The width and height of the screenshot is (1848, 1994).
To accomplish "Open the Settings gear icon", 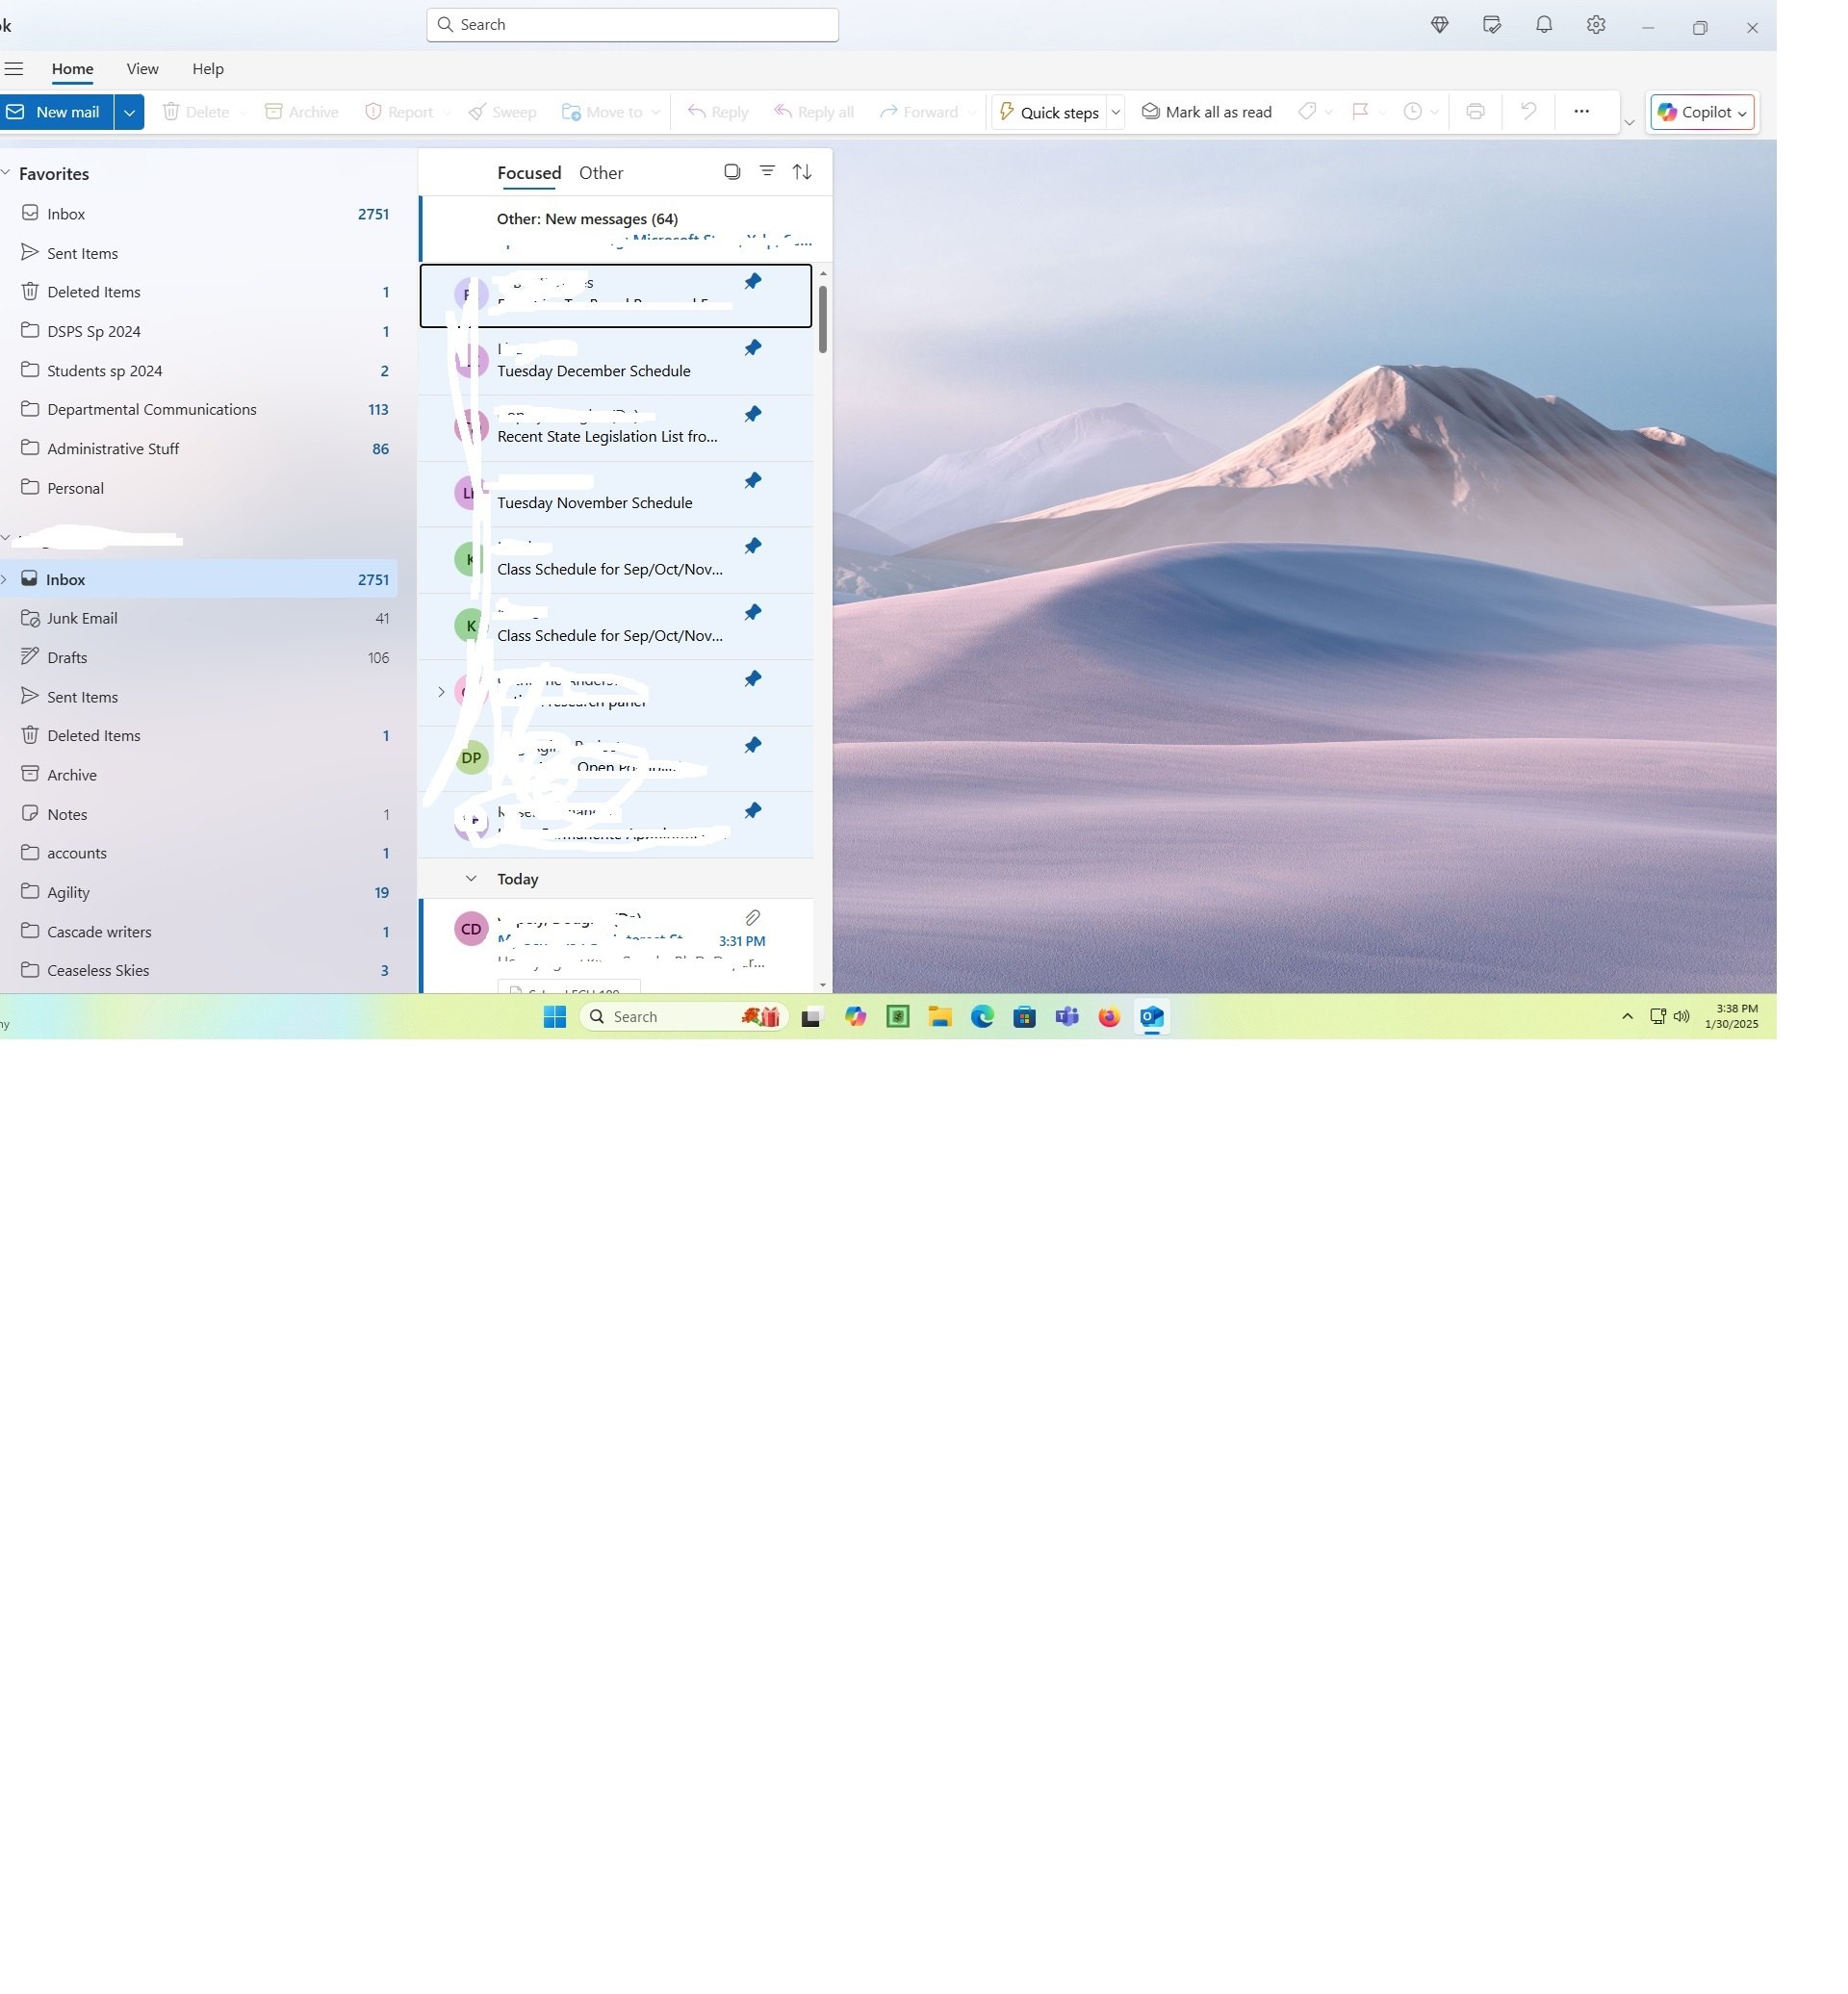I will point(1596,25).
